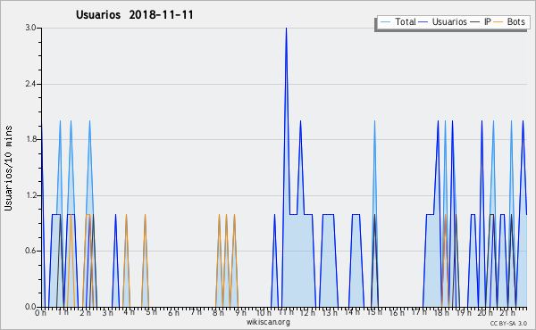Image resolution: width=536 pixels, height=330 pixels.
Task: Click the 'wikiscan.org' caption below the chart
Action: click(268, 322)
